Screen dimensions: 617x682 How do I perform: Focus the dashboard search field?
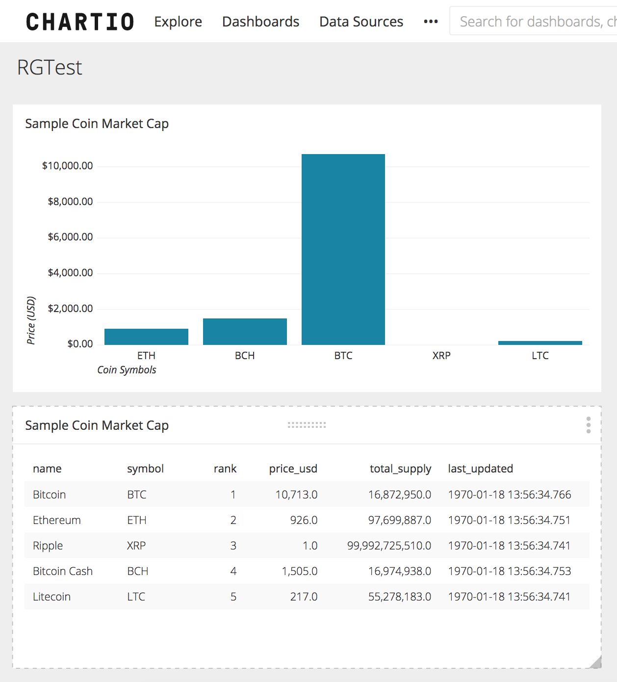(x=535, y=22)
